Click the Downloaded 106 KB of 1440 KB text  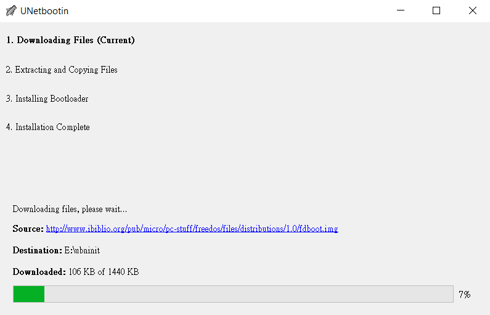pos(76,272)
